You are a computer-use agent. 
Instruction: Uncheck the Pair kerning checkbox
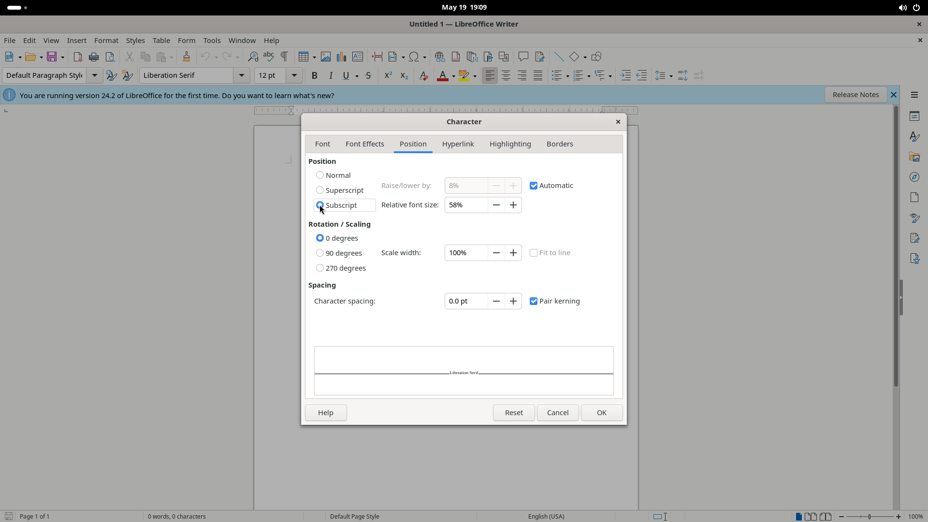pos(534,301)
